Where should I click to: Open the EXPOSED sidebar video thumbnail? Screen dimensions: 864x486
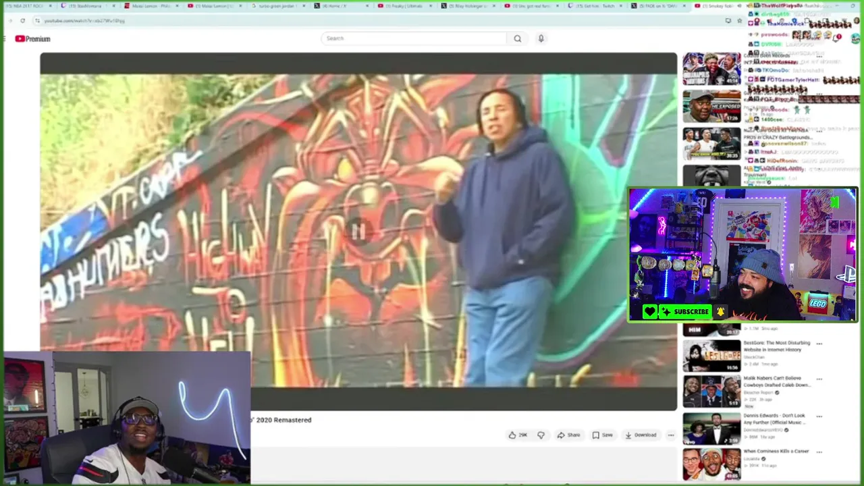tap(711, 106)
